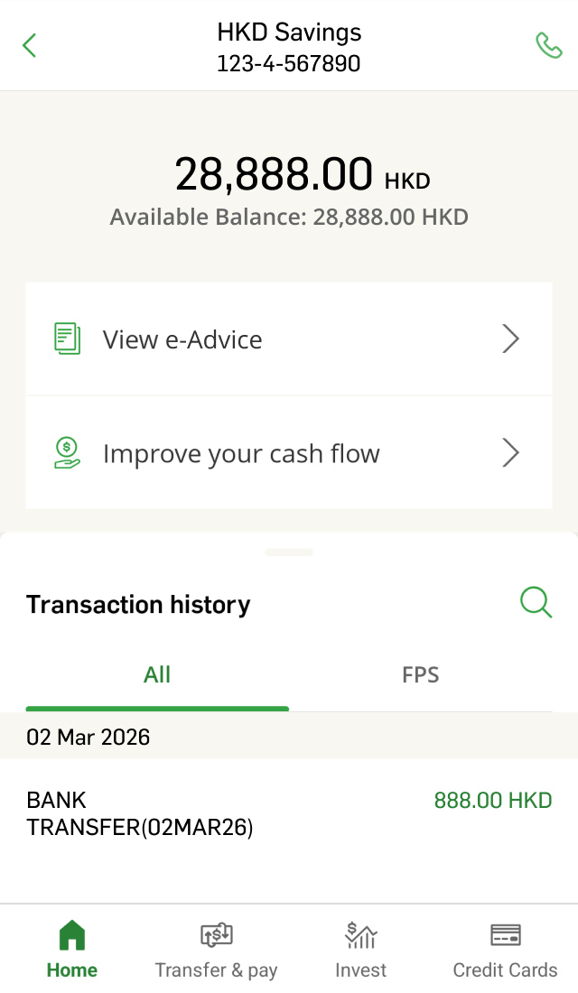This screenshot has height=993, width=578.
Task: Tap the Transfer & pay icon
Action: pos(216,936)
